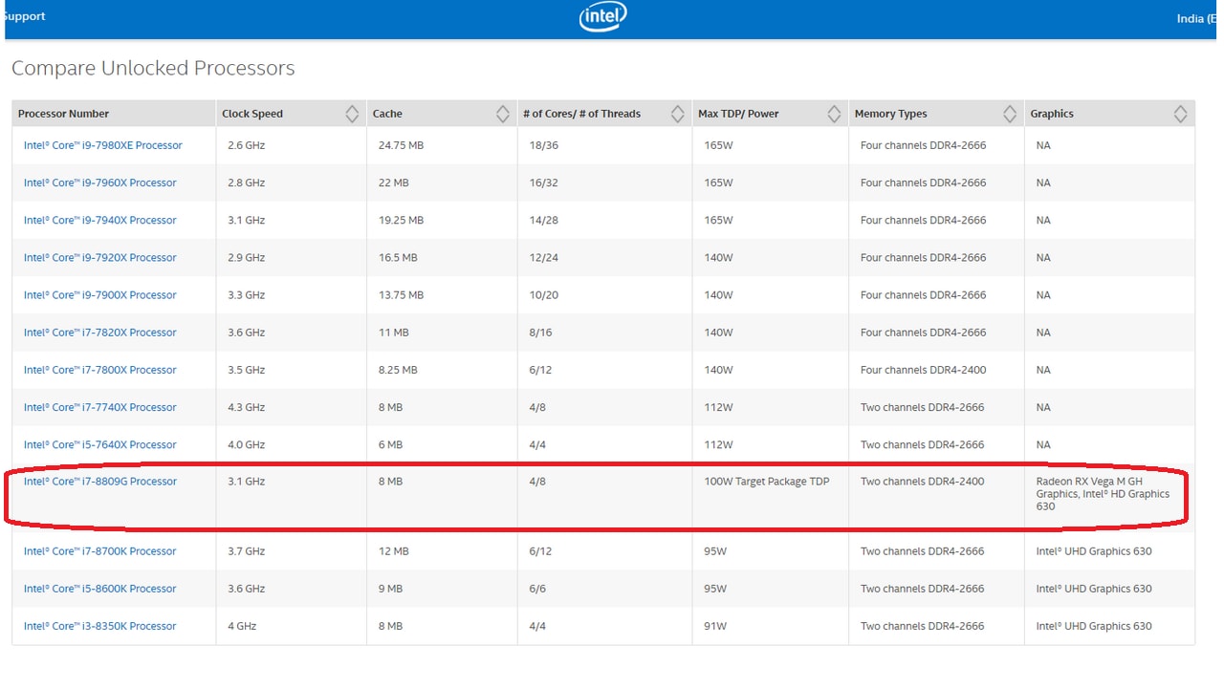Click the Intel logo in header

(x=603, y=17)
